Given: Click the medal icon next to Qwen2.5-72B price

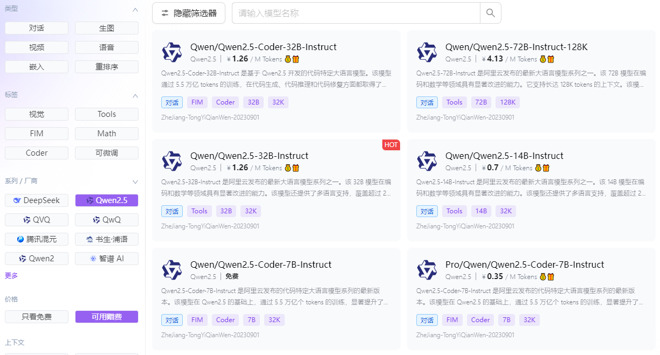Looking at the screenshot, I should click(x=542, y=59).
